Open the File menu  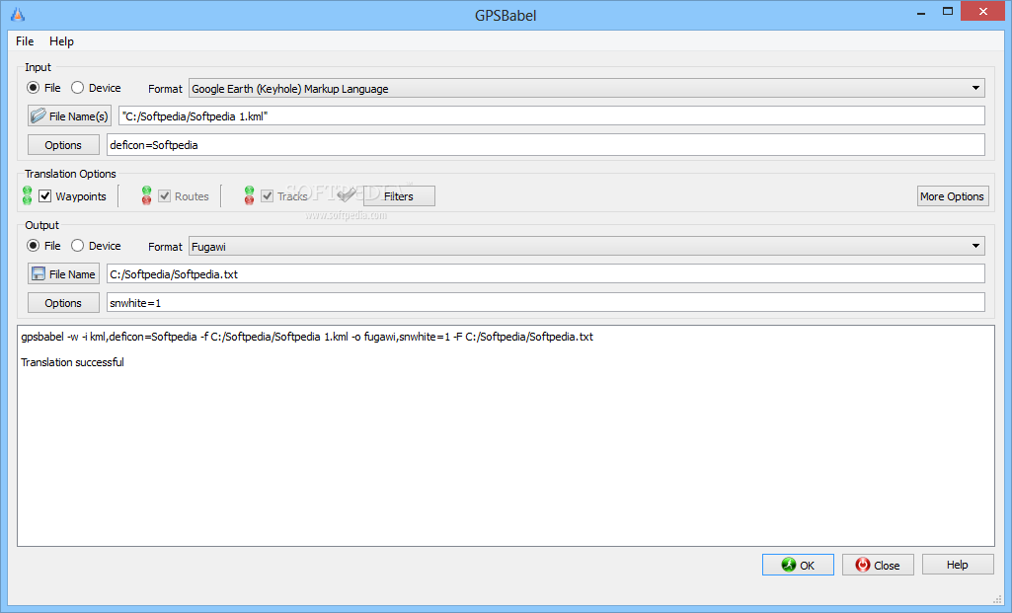click(x=25, y=41)
